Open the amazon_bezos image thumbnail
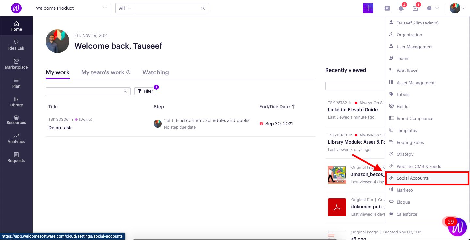Viewport: 470px width, 240px height. [x=337, y=175]
